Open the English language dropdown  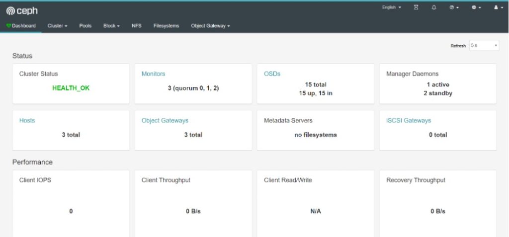click(391, 7)
